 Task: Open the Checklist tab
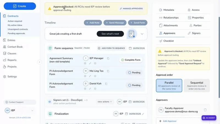(167, 41)
